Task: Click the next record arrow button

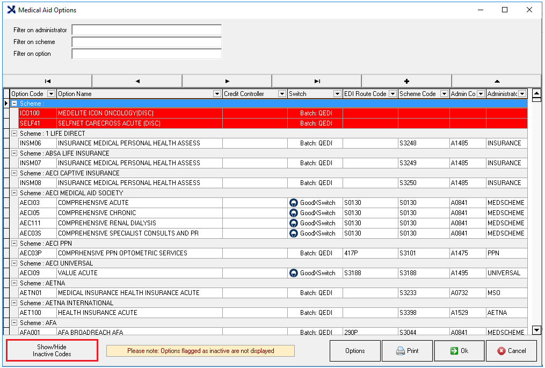Action: pos(227,81)
